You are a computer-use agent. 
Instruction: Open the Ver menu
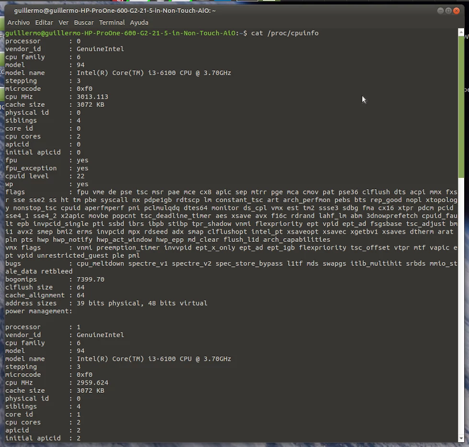(x=63, y=23)
